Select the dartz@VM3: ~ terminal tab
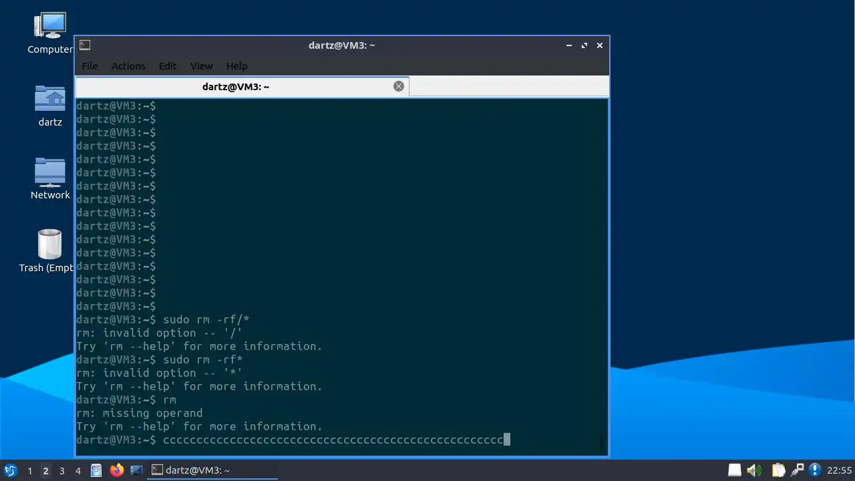Screen dimensions: 855x481 coord(242,86)
